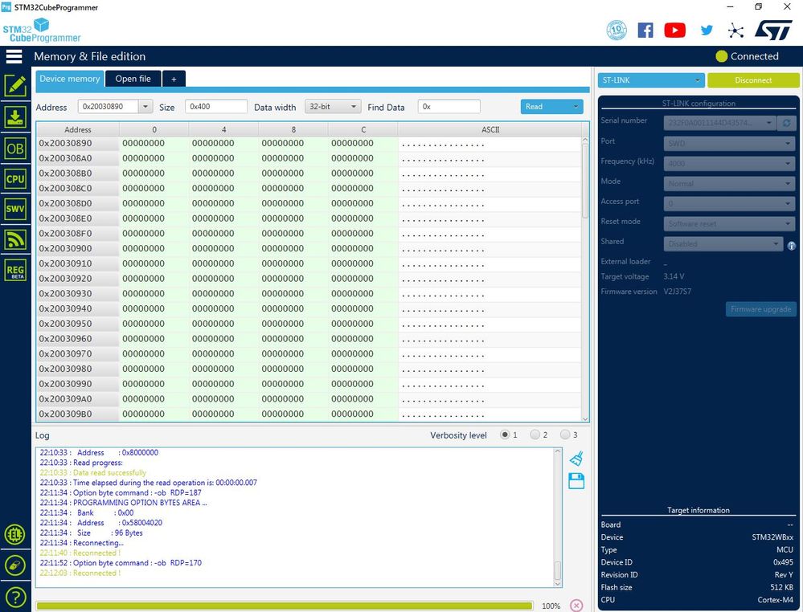This screenshot has width=803, height=612.
Task: Click the memory table vertical scrollbar
Action: (x=585, y=279)
